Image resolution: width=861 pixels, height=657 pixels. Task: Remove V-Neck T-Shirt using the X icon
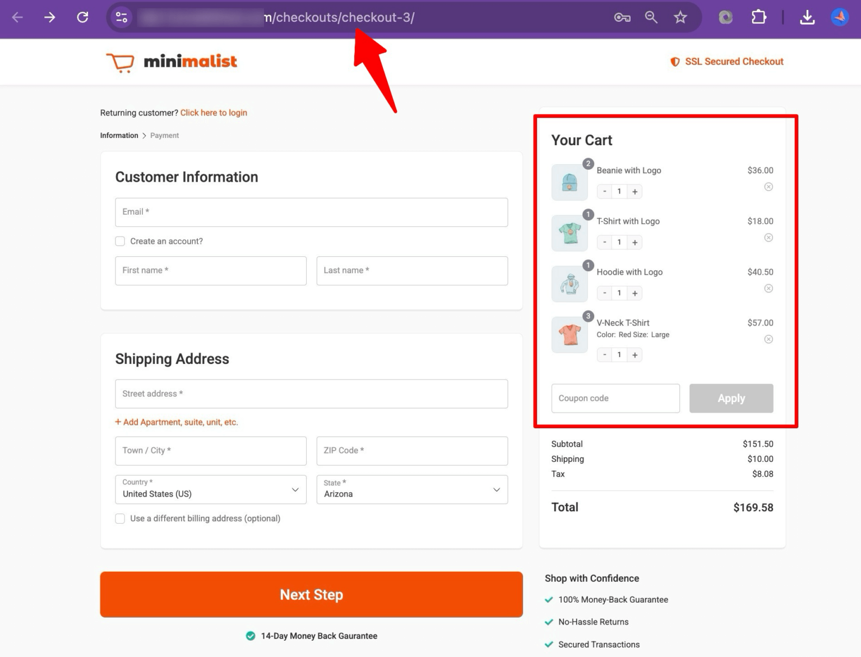(768, 339)
